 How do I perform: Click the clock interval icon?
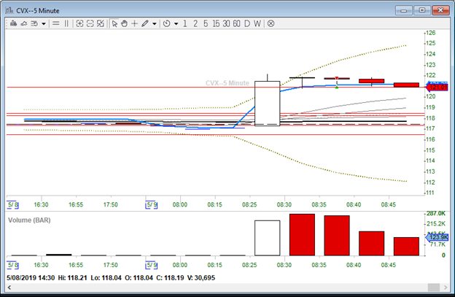166,23
